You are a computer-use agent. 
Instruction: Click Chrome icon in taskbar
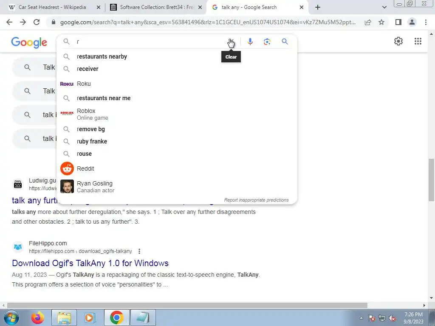[116, 318]
